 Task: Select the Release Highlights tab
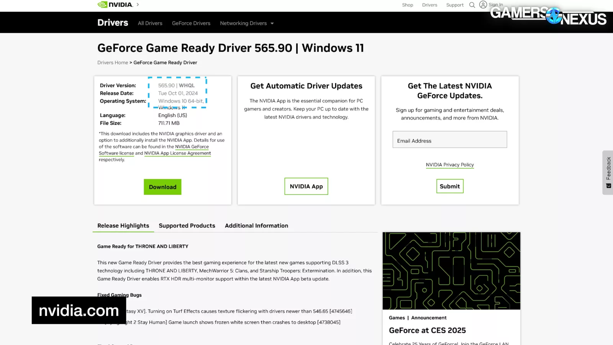123,226
